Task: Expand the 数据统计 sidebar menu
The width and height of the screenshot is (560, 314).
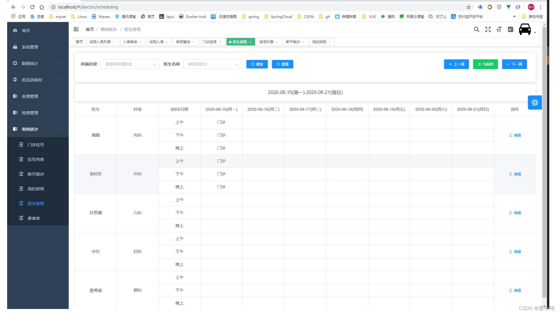Action: point(38,63)
